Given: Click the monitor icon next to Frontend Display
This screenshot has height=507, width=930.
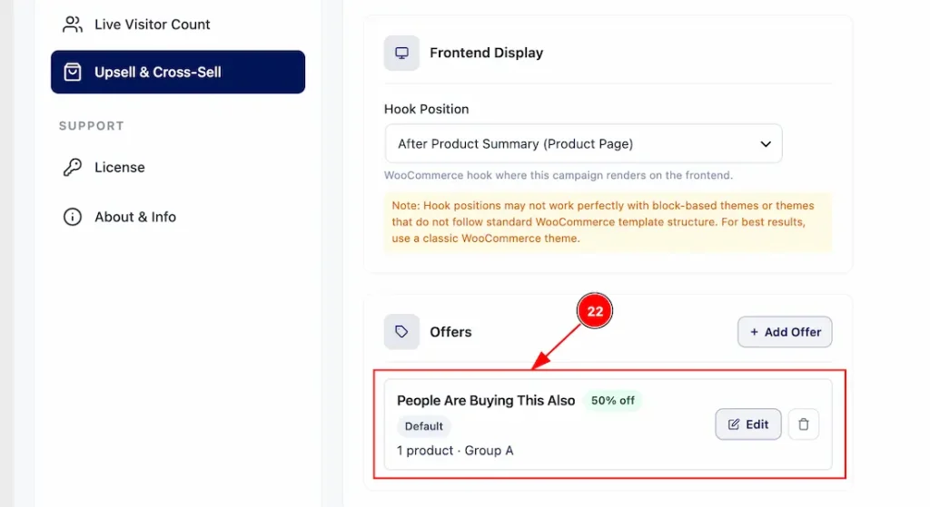Looking at the screenshot, I should [401, 53].
